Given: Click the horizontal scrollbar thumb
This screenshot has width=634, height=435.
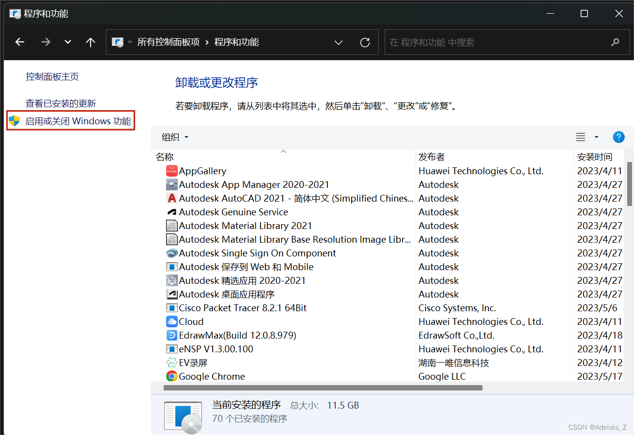Looking at the screenshot, I should tap(323, 388).
